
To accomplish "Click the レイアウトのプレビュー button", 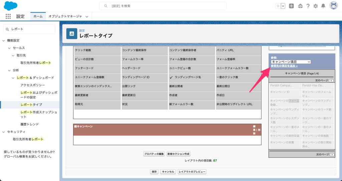I will [x=192, y=172].
